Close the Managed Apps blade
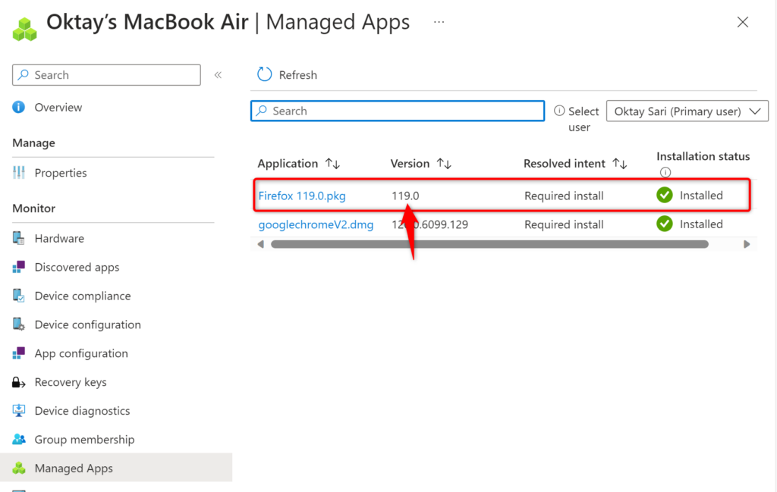The height and width of the screenshot is (492, 777). point(742,22)
